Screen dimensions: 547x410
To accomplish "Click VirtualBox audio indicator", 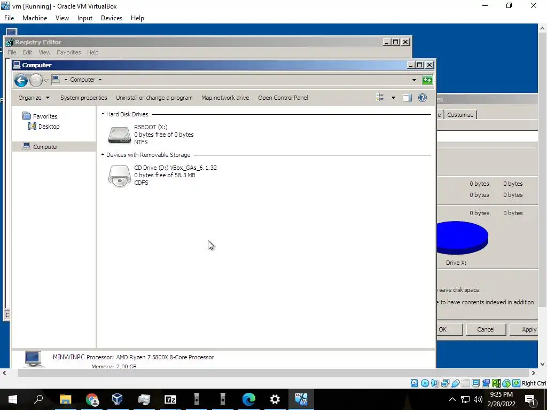I will coord(435,383).
